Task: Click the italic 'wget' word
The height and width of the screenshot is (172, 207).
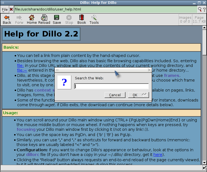Action: click(x=50, y=105)
